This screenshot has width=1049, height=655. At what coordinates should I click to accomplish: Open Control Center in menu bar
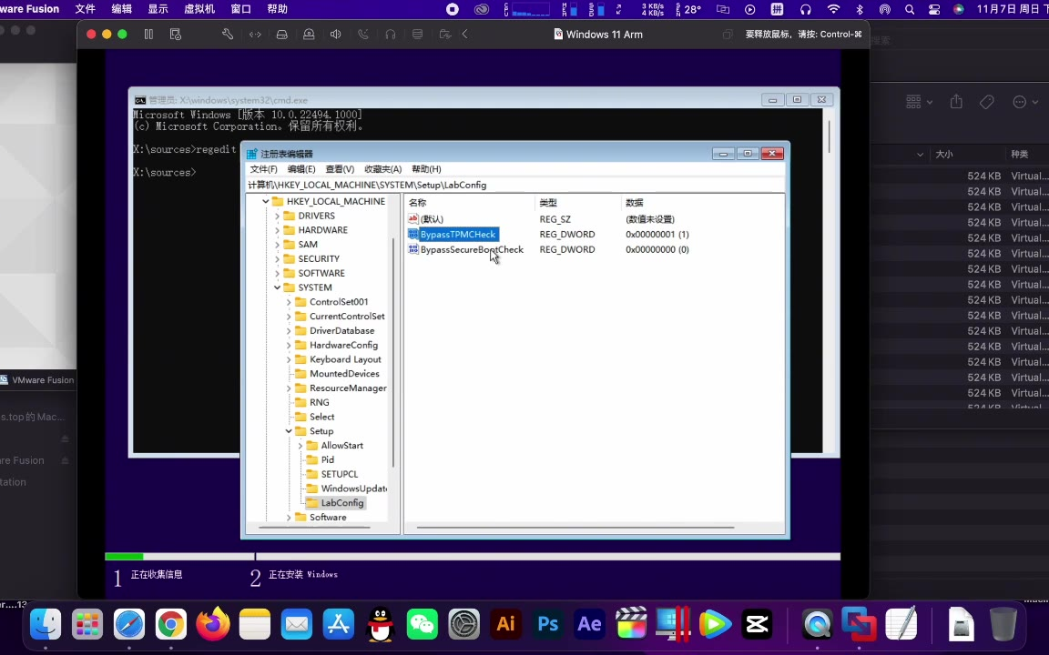pyautogui.click(x=934, y=9)
